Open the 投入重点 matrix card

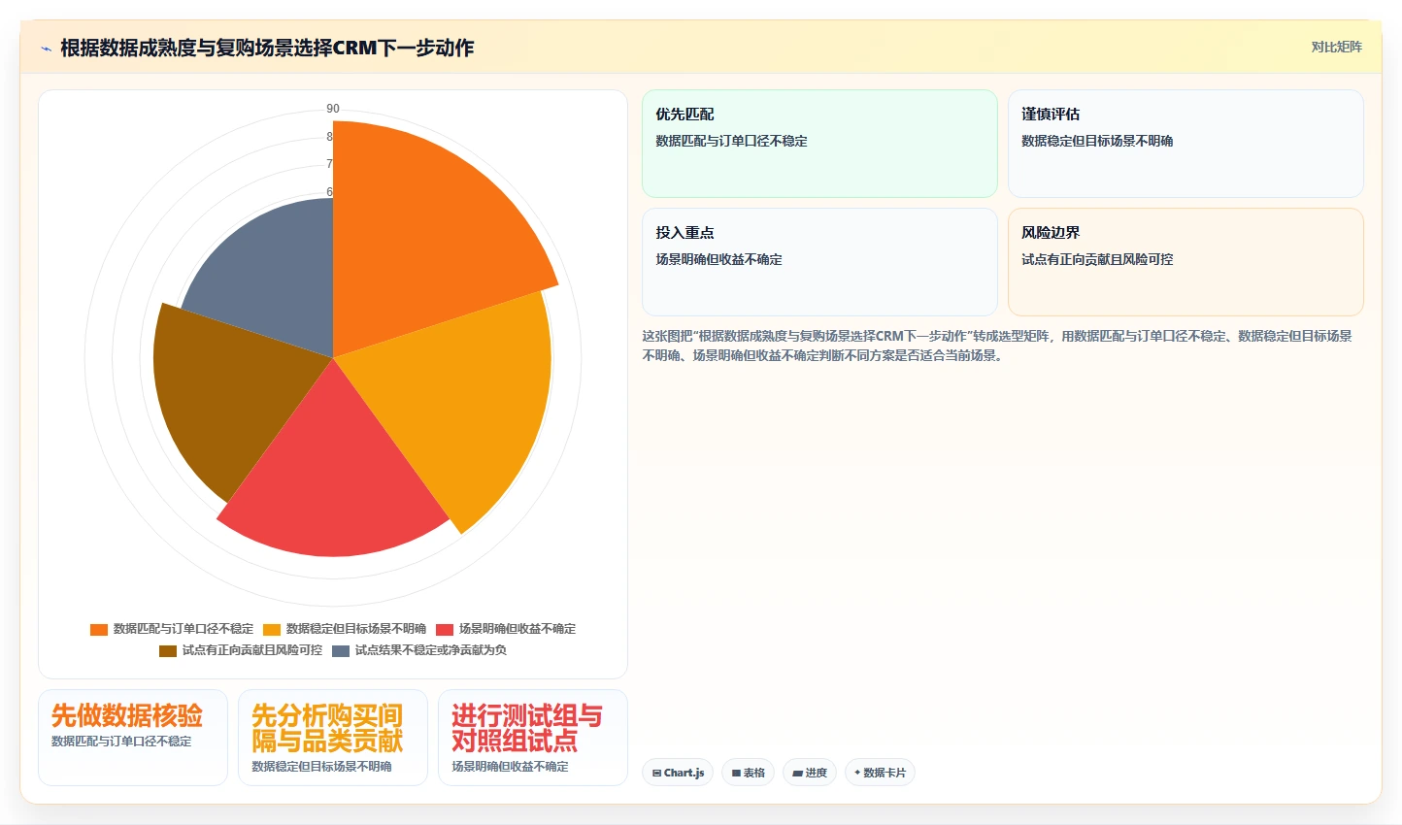pyautogui.click(x=819, y=262)
